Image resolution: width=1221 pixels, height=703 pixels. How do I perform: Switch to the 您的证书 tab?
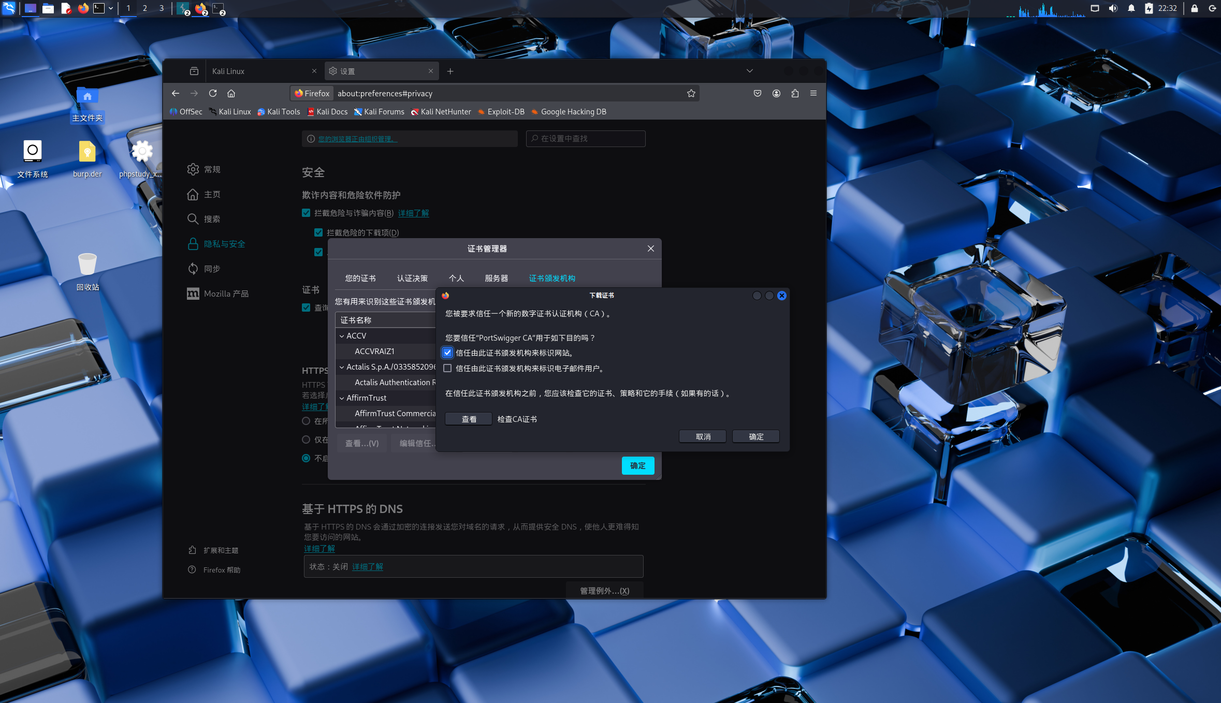click(360, 279)
